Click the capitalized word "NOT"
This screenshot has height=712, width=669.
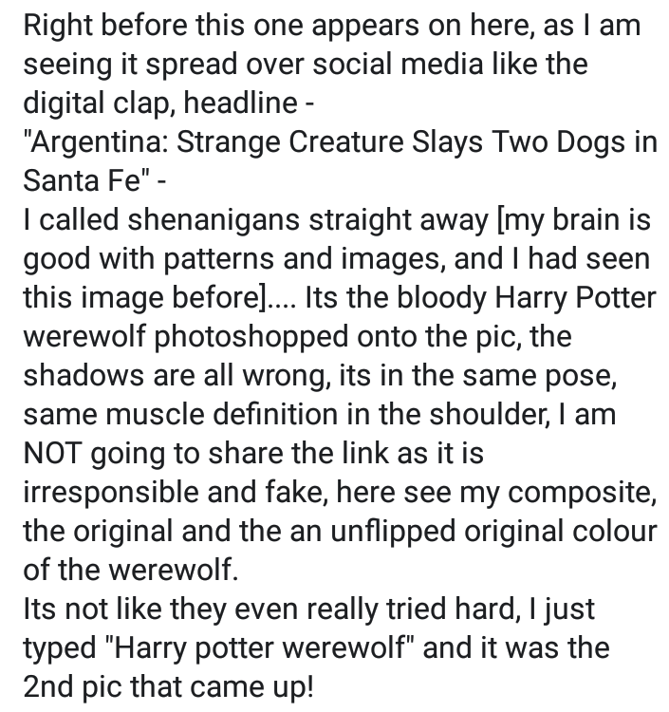59,456
